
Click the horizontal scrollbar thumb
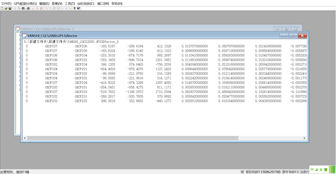pyautogui.click(x=132, y=138)
